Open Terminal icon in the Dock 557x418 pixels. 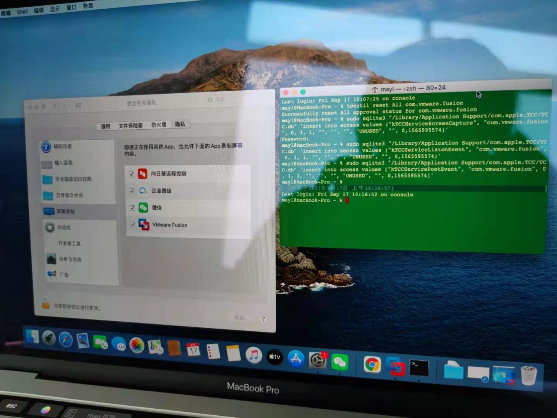point(419,368)
